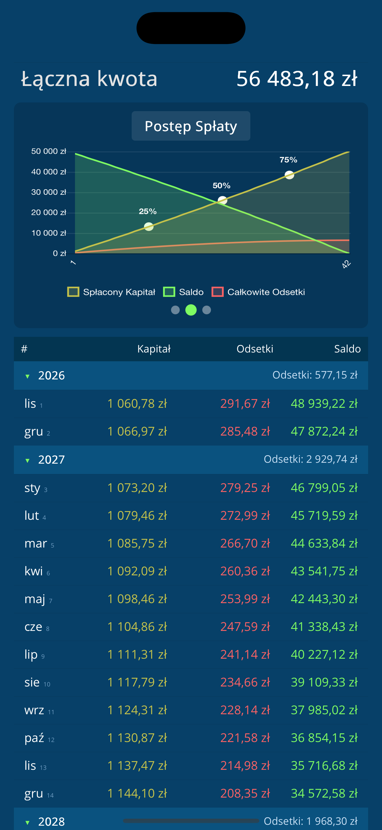Toggle Całkowite Odsetki series in legend

(258, 292)
